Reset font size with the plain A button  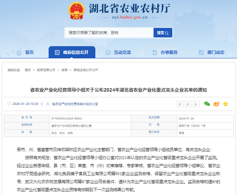pos(196,104)
